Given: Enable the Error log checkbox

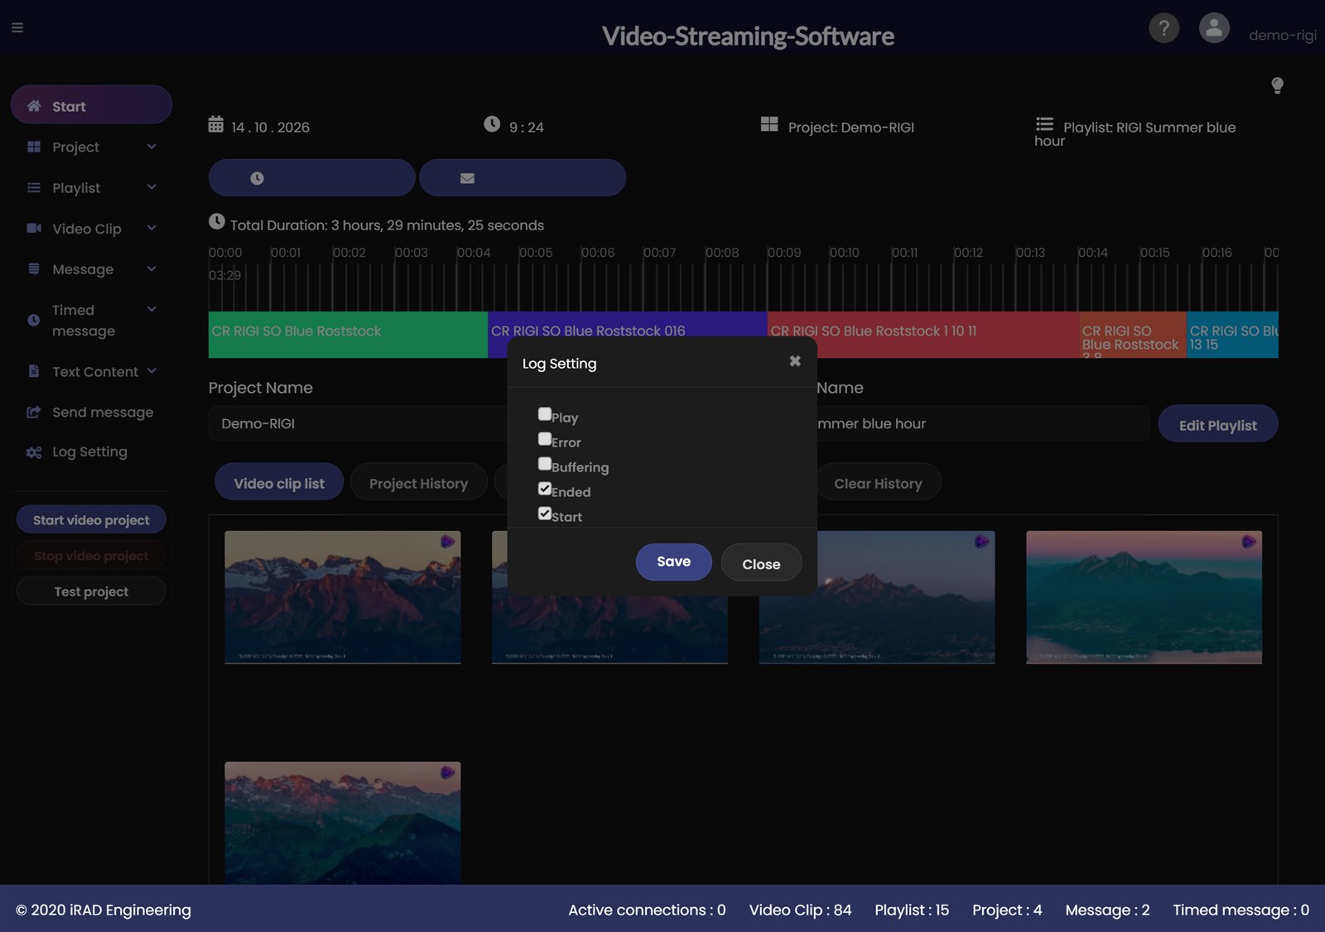Looking at the screenshot, I should [545, 439].
